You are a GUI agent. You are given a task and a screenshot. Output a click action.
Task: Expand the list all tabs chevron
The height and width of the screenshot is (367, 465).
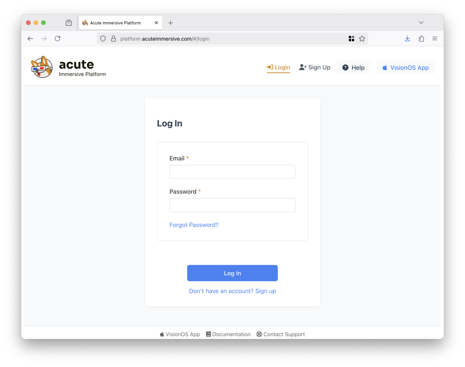421,23
